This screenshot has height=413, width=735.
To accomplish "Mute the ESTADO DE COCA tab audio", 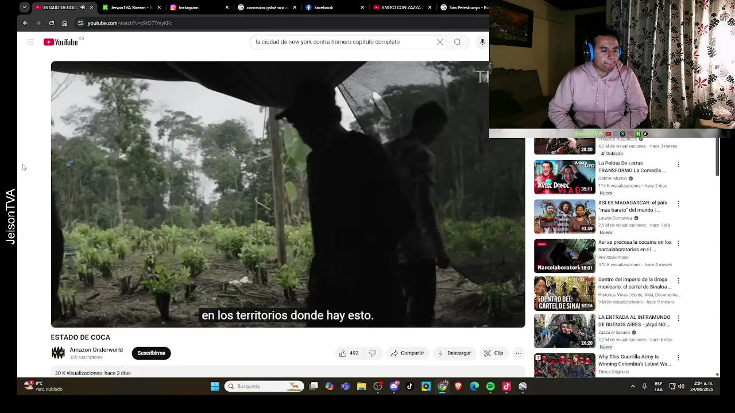I will (x=83, y=7).
